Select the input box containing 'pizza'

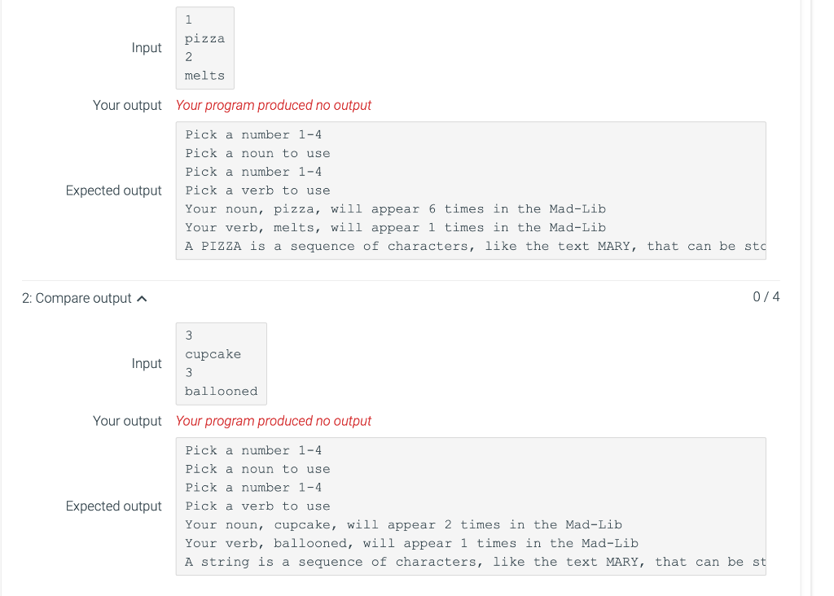click(204, 47)
